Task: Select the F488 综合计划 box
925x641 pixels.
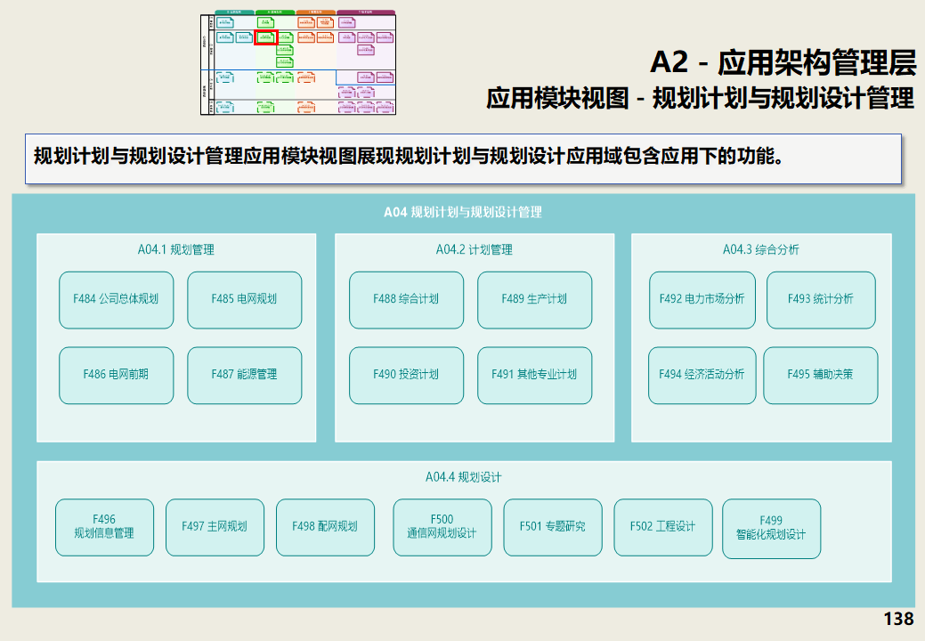Action: 406,299
